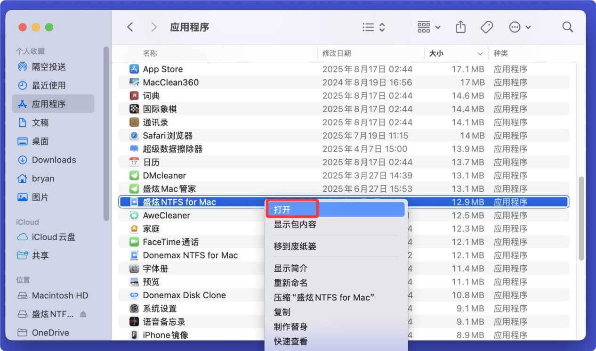Sort files by the 名称 column header

pos(150,53)
